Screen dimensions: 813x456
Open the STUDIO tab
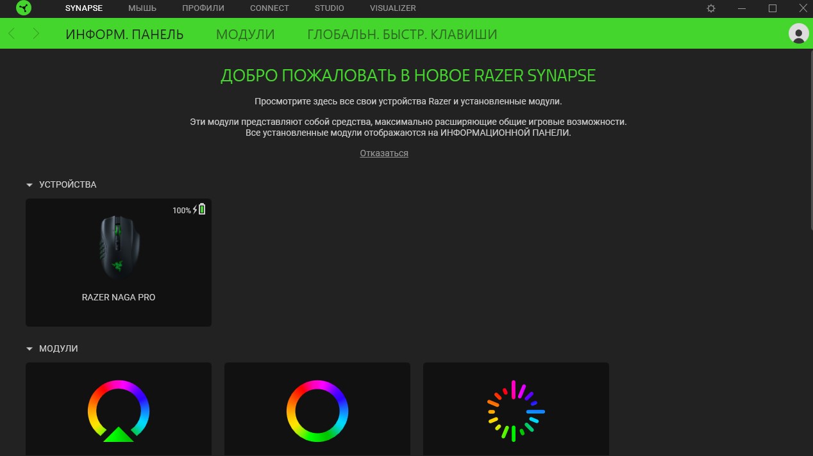[329, 8]
